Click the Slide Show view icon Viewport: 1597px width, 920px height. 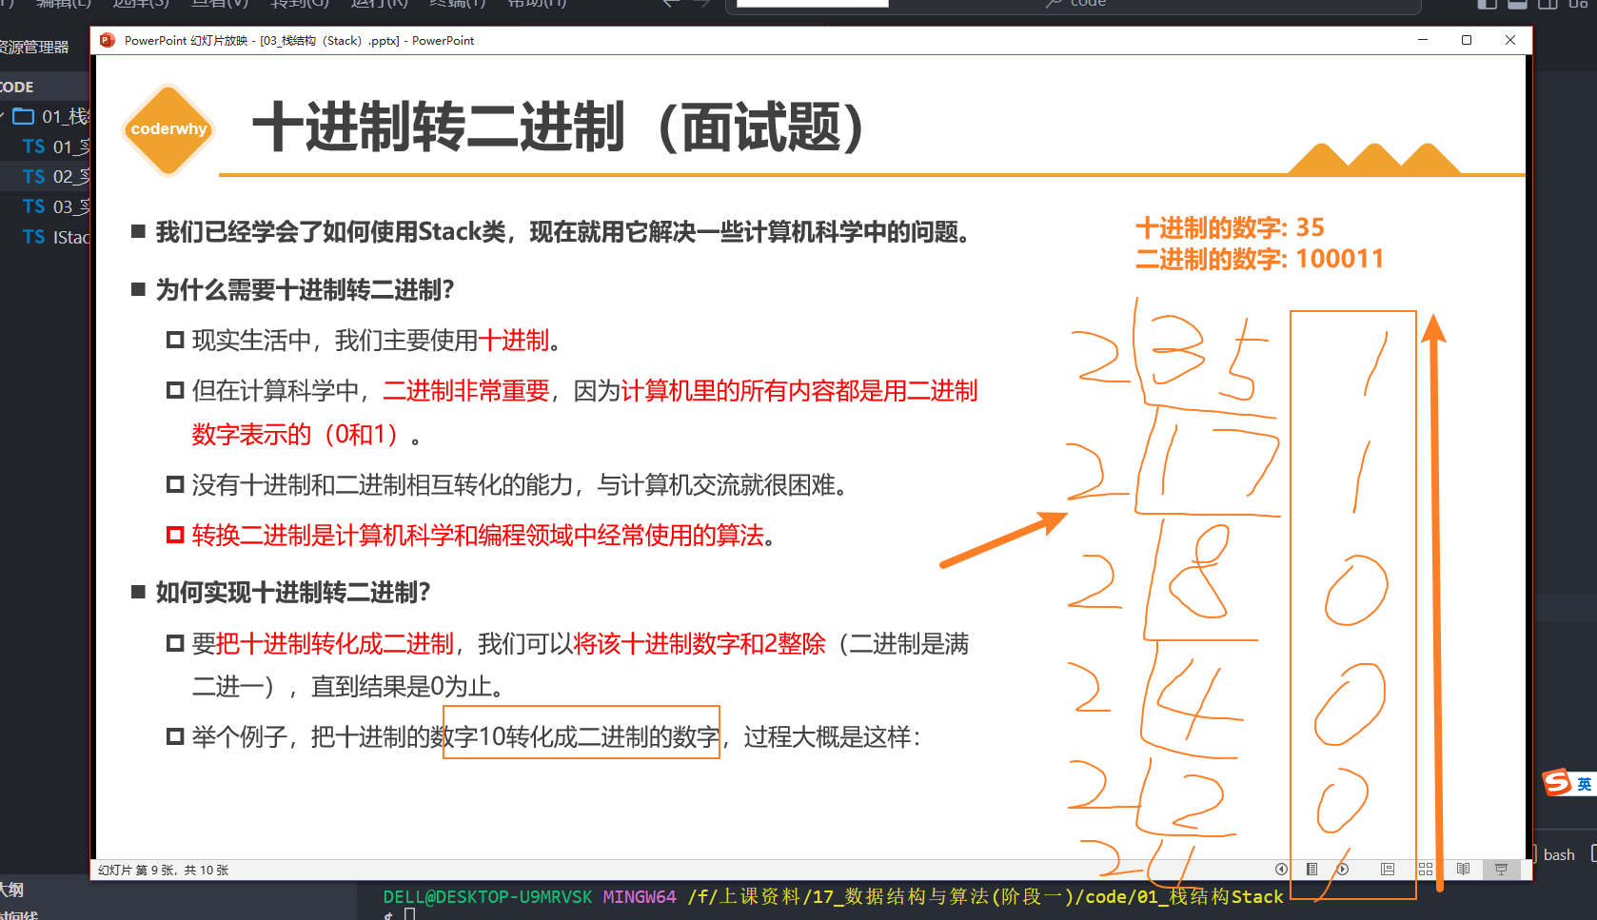pyautogui.click(x=1501, y=869)
